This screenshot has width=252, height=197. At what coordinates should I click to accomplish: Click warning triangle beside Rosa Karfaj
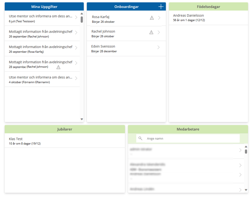[x=152, y=18]
